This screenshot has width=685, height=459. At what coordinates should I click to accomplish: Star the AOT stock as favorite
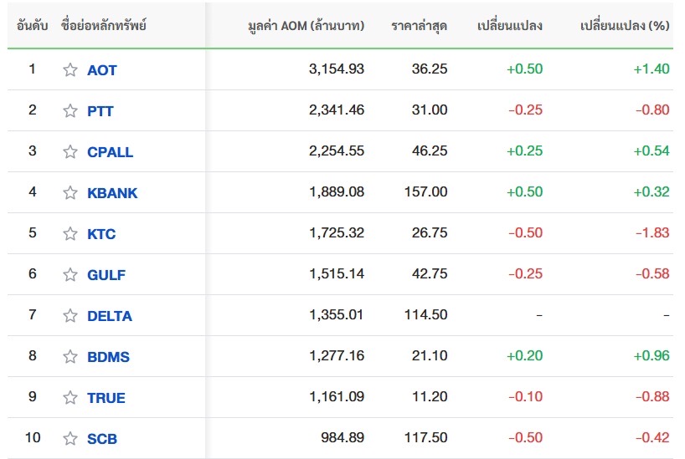[70, 70]
